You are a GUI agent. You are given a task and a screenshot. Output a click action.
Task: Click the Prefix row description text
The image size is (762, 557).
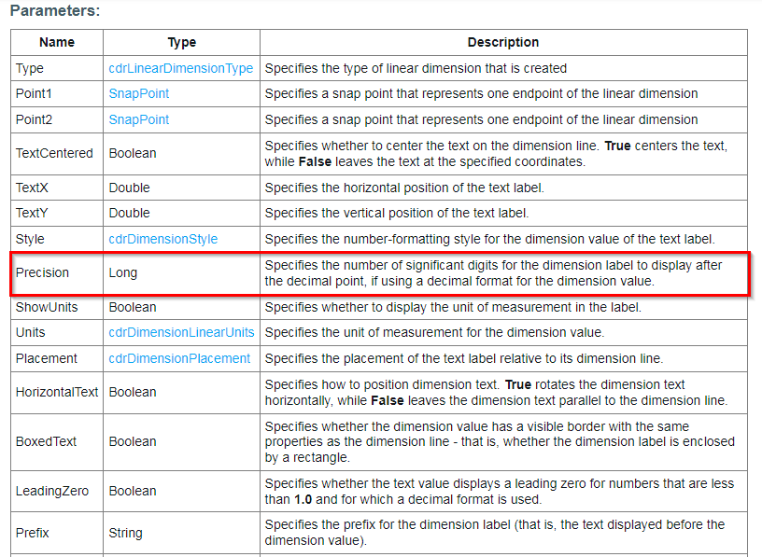(x=495, y=533)
